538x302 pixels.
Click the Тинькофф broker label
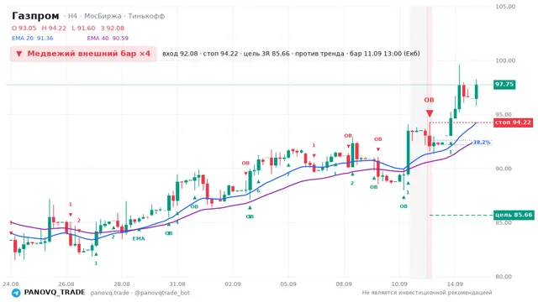tap(146, 16)
